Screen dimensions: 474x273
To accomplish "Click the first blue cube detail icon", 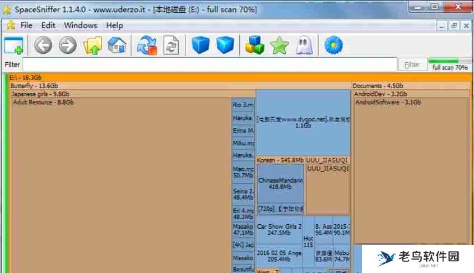I will point(201,45).
